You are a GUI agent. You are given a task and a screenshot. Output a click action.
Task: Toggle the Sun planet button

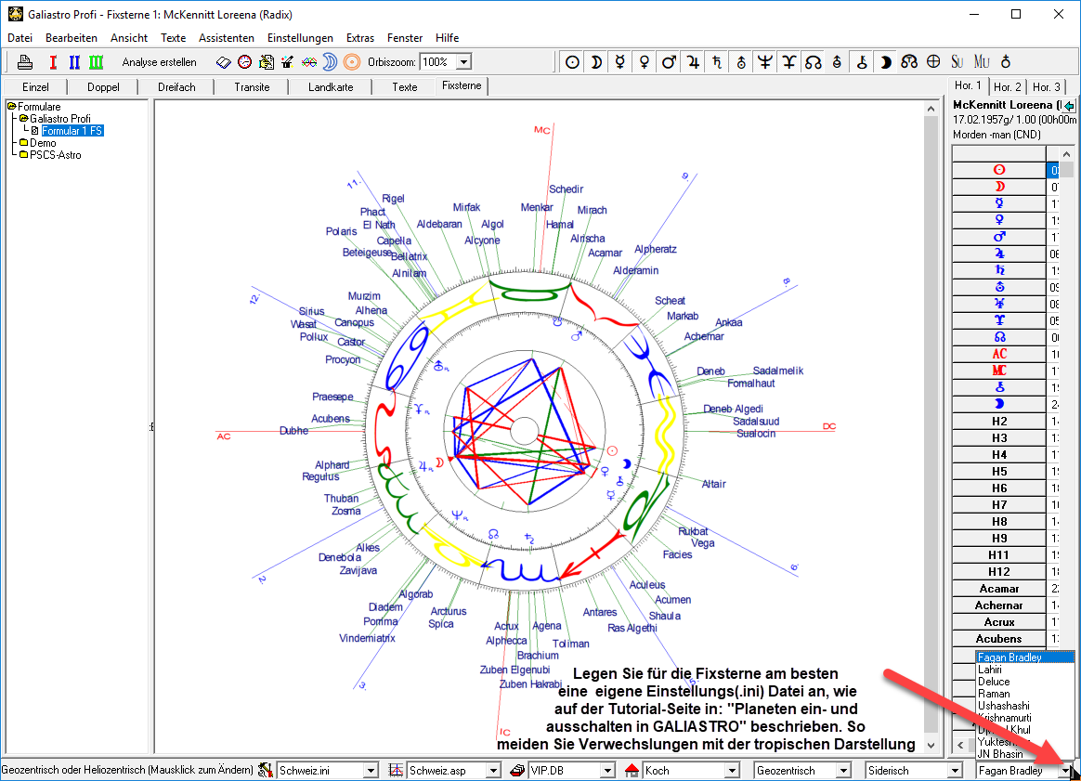click(572, 62)
